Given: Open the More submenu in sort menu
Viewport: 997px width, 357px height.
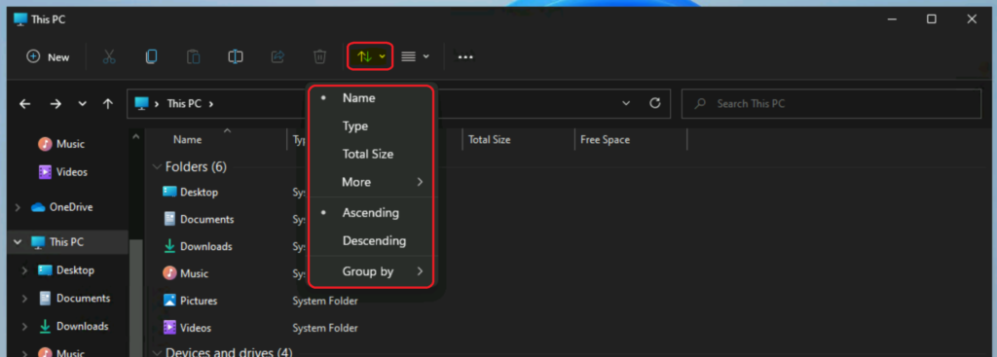Looking at the screenshot, I should click(371, 182).
